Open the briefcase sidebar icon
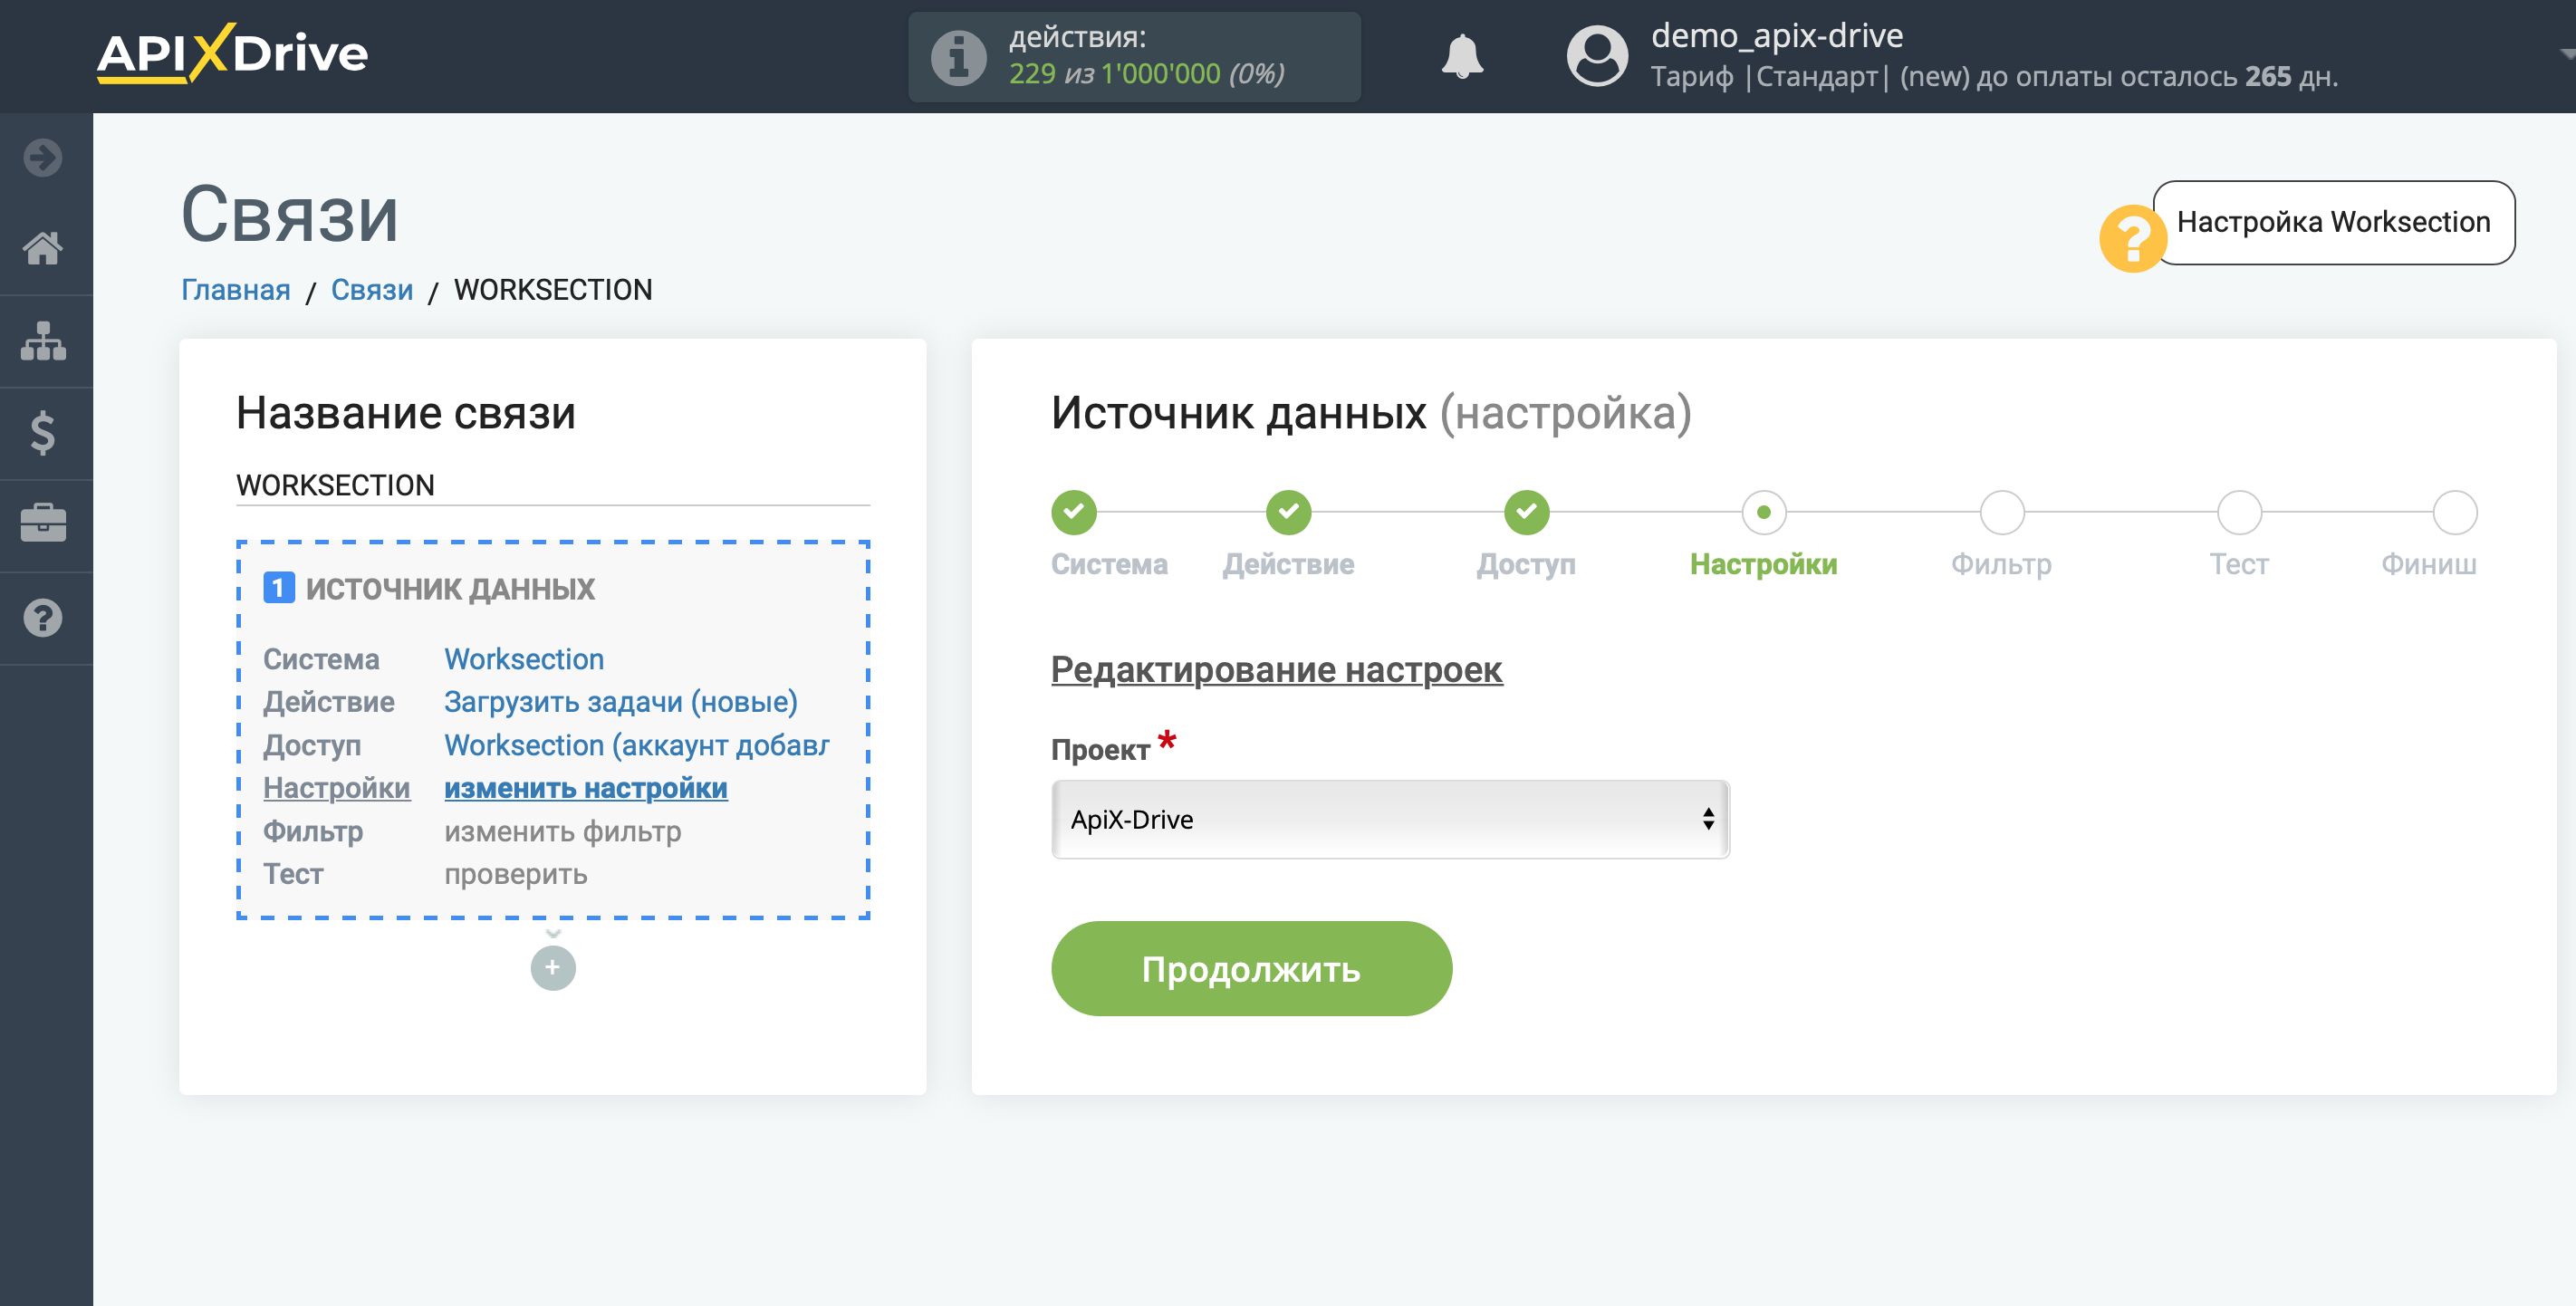Screen dimensions: 2576x1306 click(x=43, y=524)
